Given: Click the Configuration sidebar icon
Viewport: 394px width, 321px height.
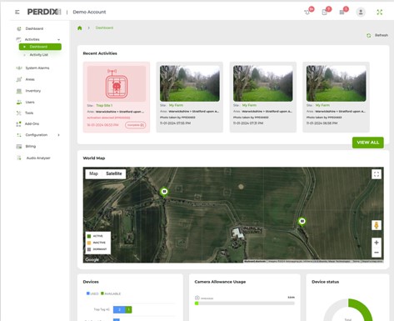Looking at the screenshot, I should click(x=19, y=135).
